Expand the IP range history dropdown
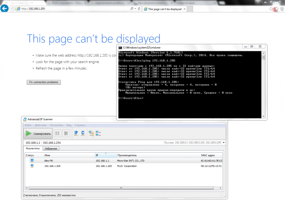Viewport: 285px width, 219px height. pos(223,143)
